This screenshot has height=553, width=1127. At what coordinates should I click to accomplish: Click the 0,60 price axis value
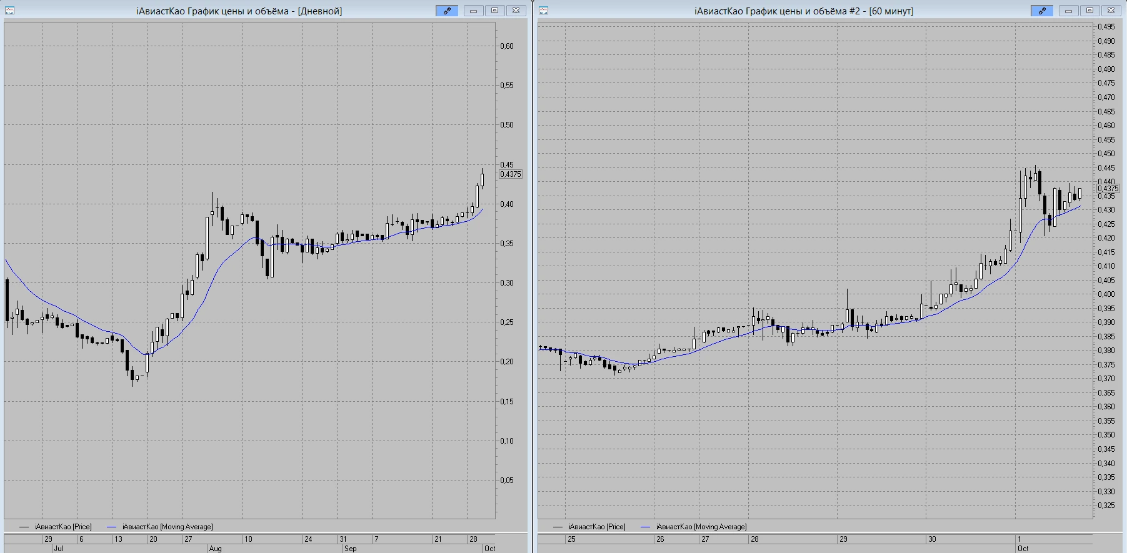[507, 46]
